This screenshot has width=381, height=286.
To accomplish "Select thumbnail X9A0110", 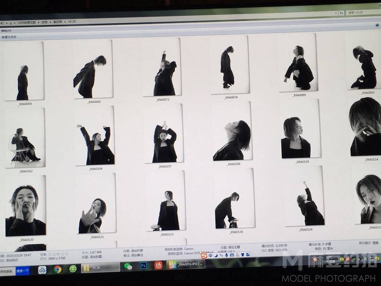I will 300,129.
